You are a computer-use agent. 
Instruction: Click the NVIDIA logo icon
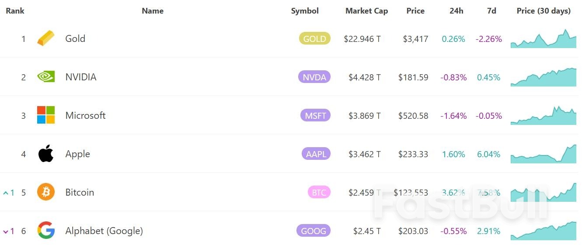pos(46,77)
